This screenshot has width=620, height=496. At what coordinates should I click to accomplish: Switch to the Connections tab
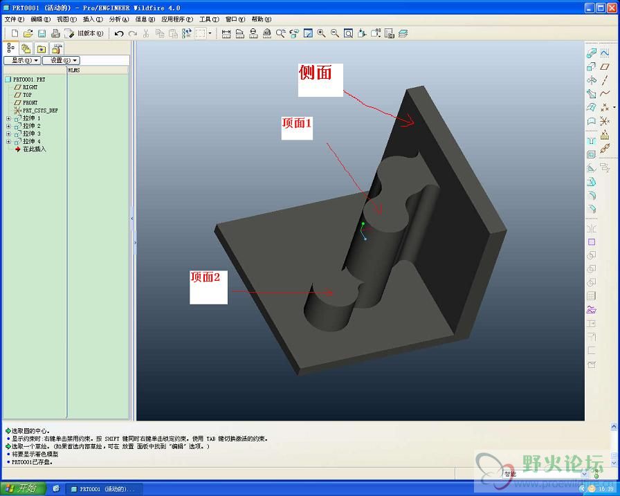coord(57,48)
